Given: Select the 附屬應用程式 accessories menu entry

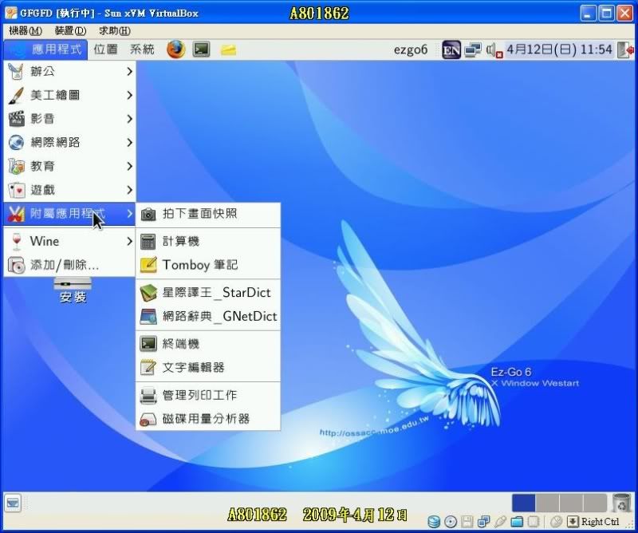Looking at the screenshot, I should pos(69,214).
